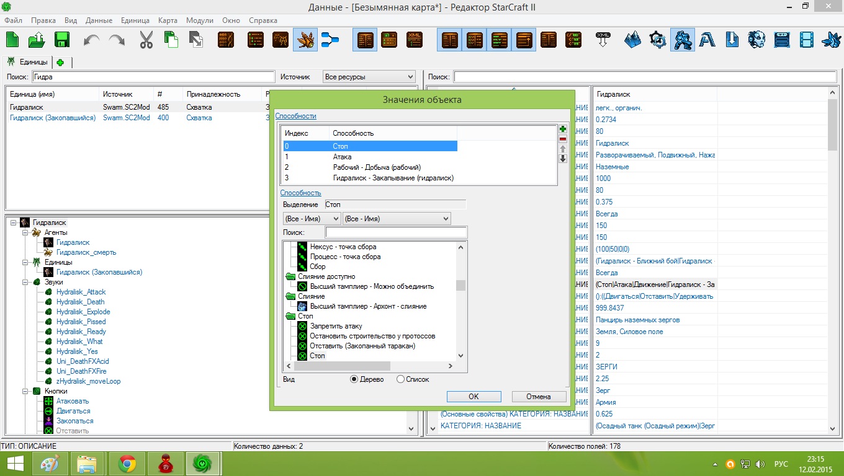
Task: Add a new tab with green plus
Action: (61, 62)
